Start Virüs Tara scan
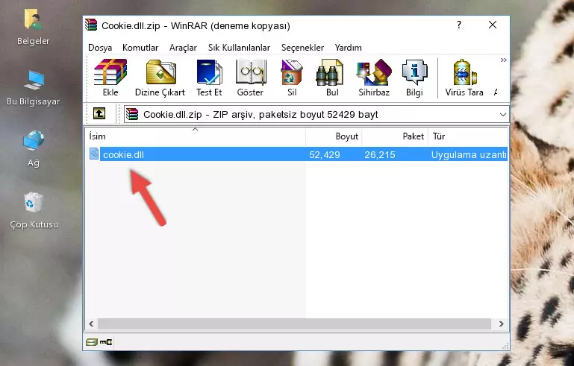Viewport: 574px width, 366px height. click(464, 78)
